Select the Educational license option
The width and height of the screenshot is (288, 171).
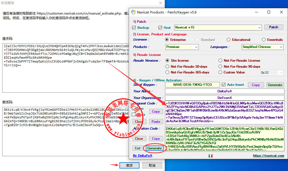228,39
